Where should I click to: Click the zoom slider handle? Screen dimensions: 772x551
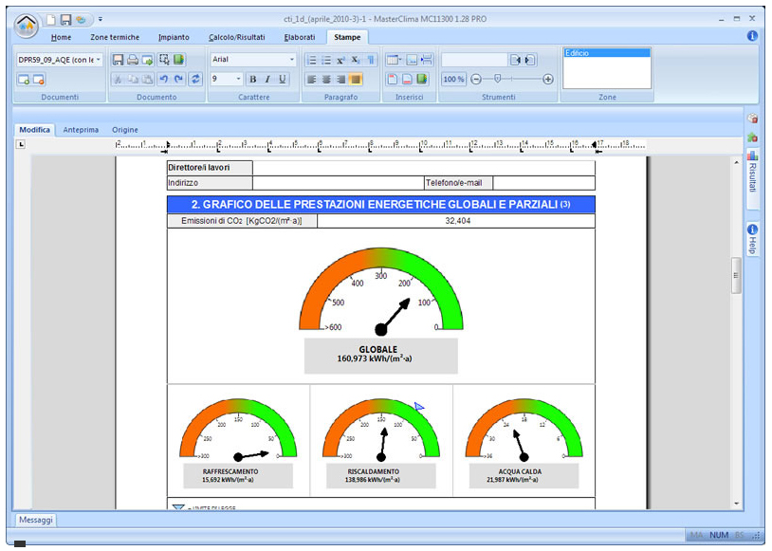point(498,79)
